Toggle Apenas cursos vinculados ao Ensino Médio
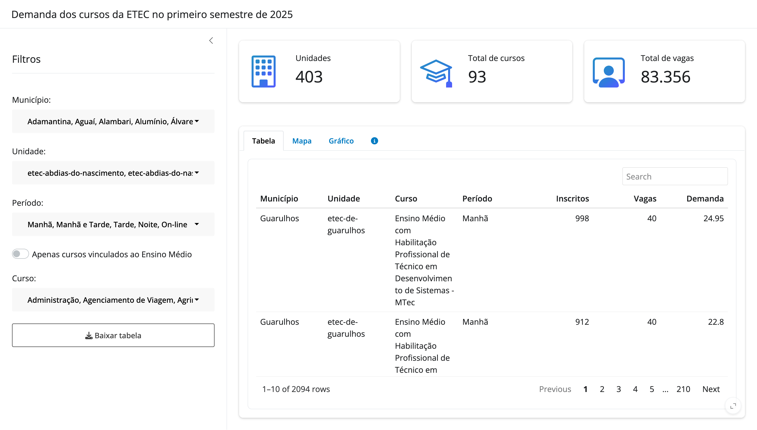757x430 pixels. 21,254
